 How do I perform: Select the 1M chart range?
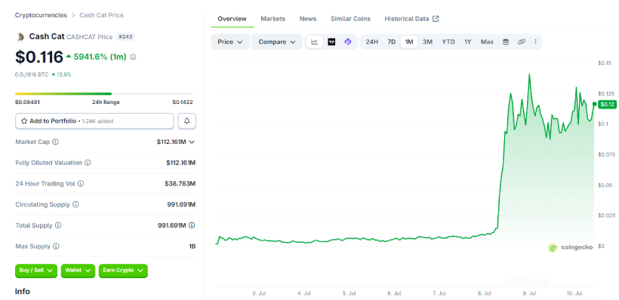coord(409,41)
